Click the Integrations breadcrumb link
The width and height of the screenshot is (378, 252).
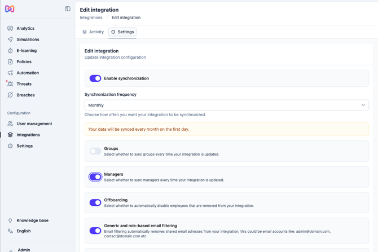click(91, 17)
